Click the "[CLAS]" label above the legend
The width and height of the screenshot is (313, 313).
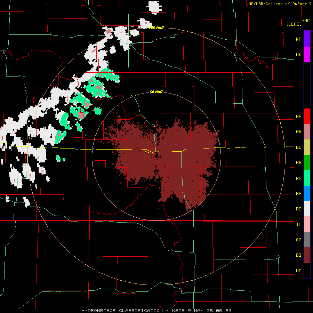(294, 24)
